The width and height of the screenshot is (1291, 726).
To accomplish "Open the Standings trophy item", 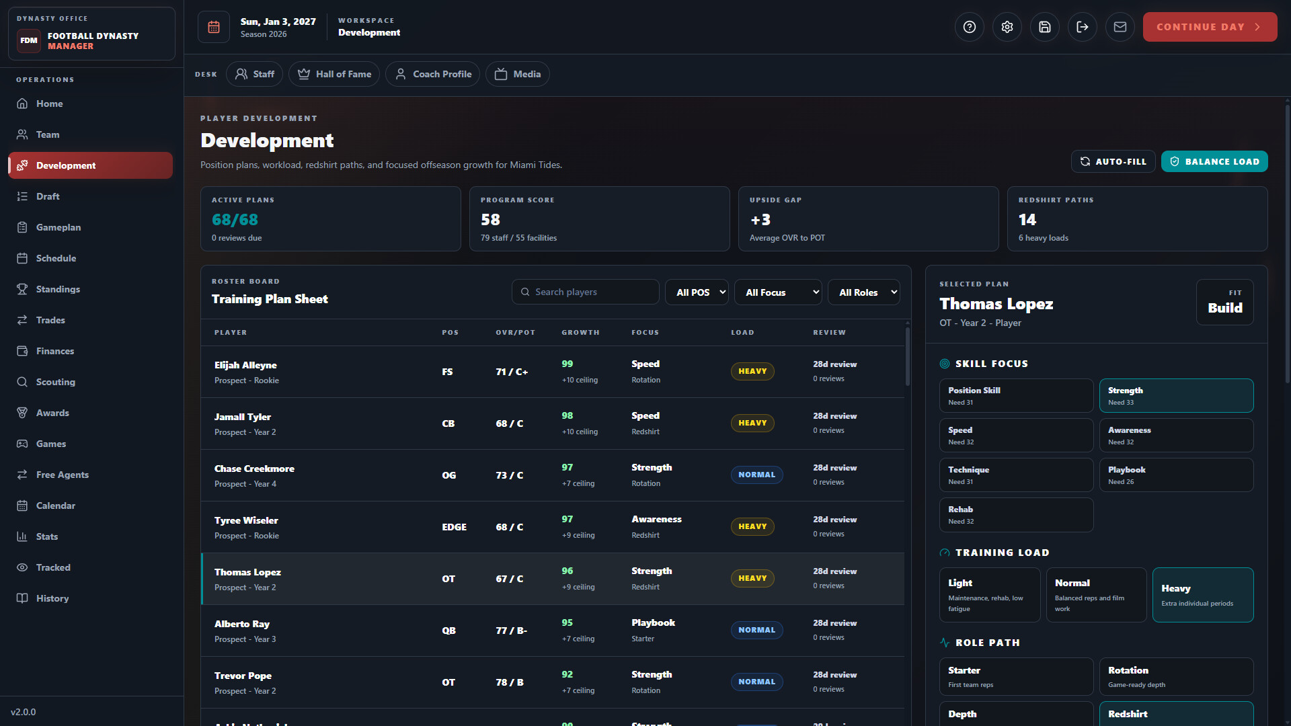I will tap(90, 289).
